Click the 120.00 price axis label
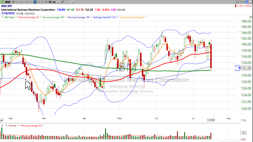The height and width of the screenshot is (142, 253). point(246,109)
